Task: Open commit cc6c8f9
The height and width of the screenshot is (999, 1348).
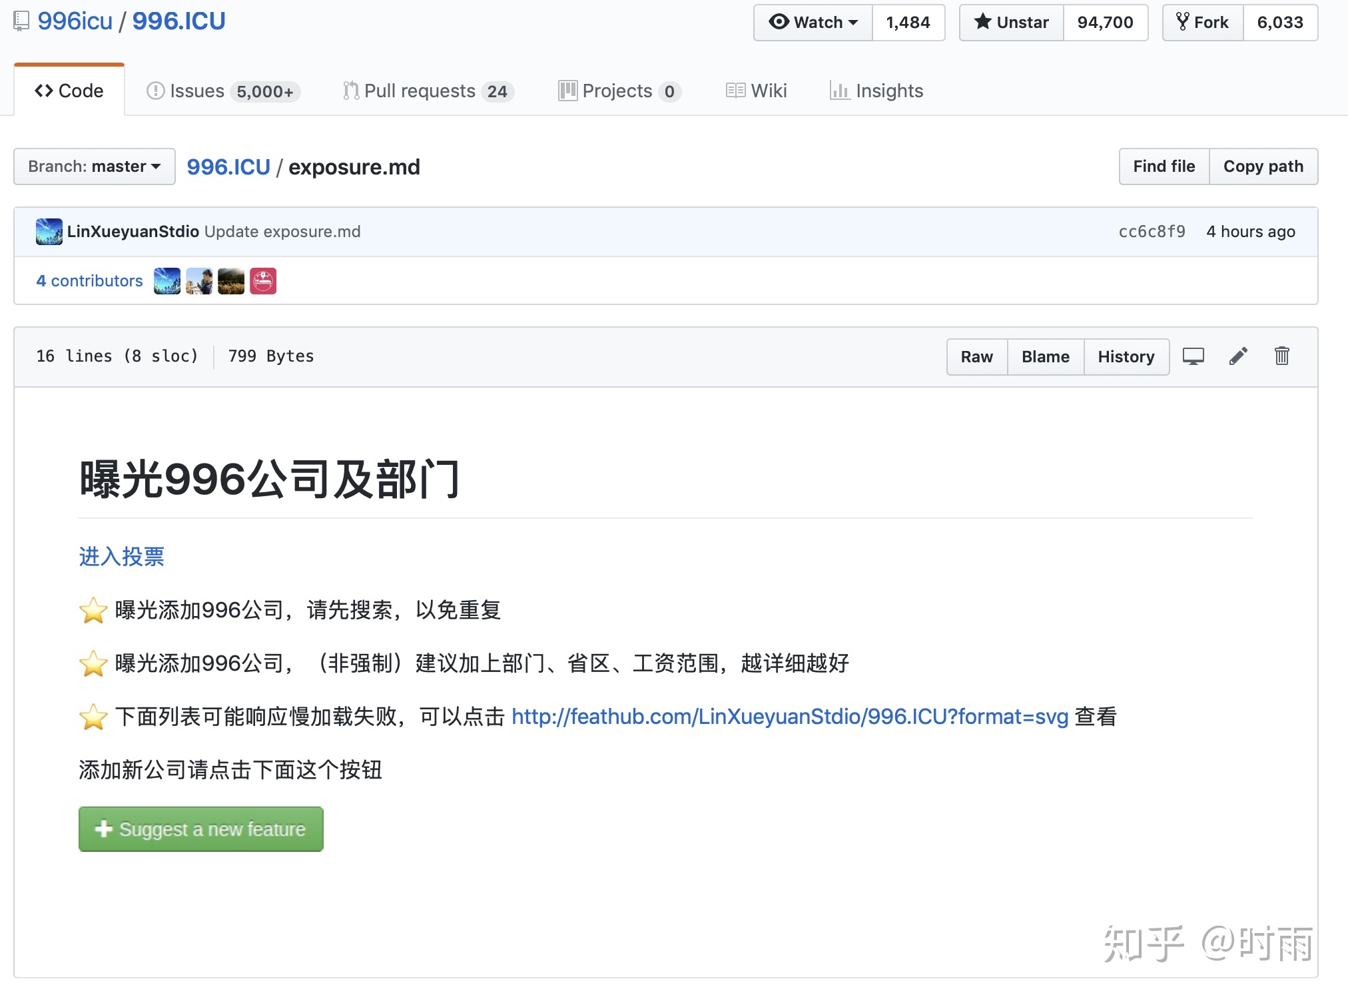Action: (1152, 232)
